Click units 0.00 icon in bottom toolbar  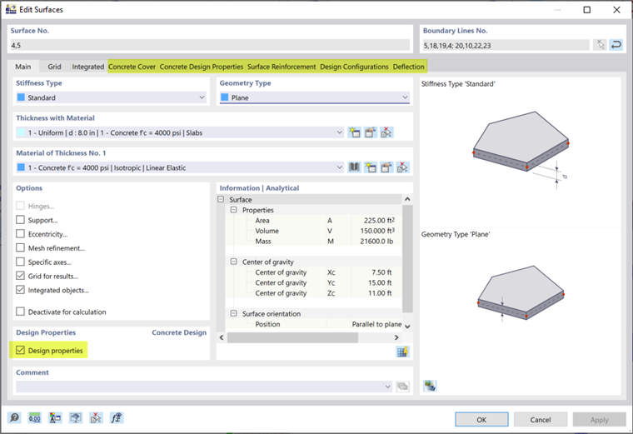[x=35, y=418]
